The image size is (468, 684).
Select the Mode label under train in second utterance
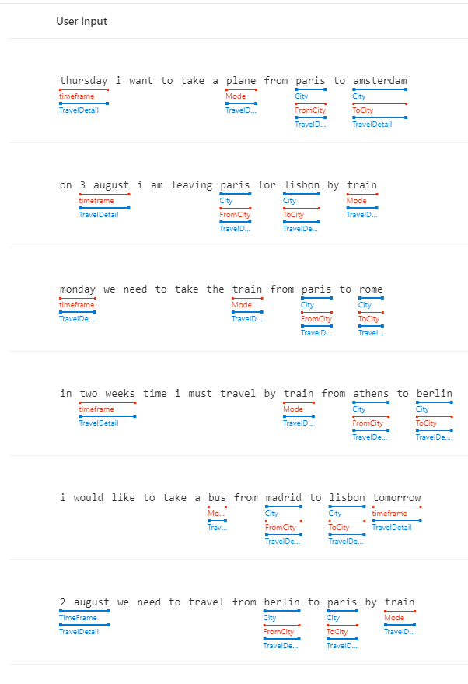point(357,201)
